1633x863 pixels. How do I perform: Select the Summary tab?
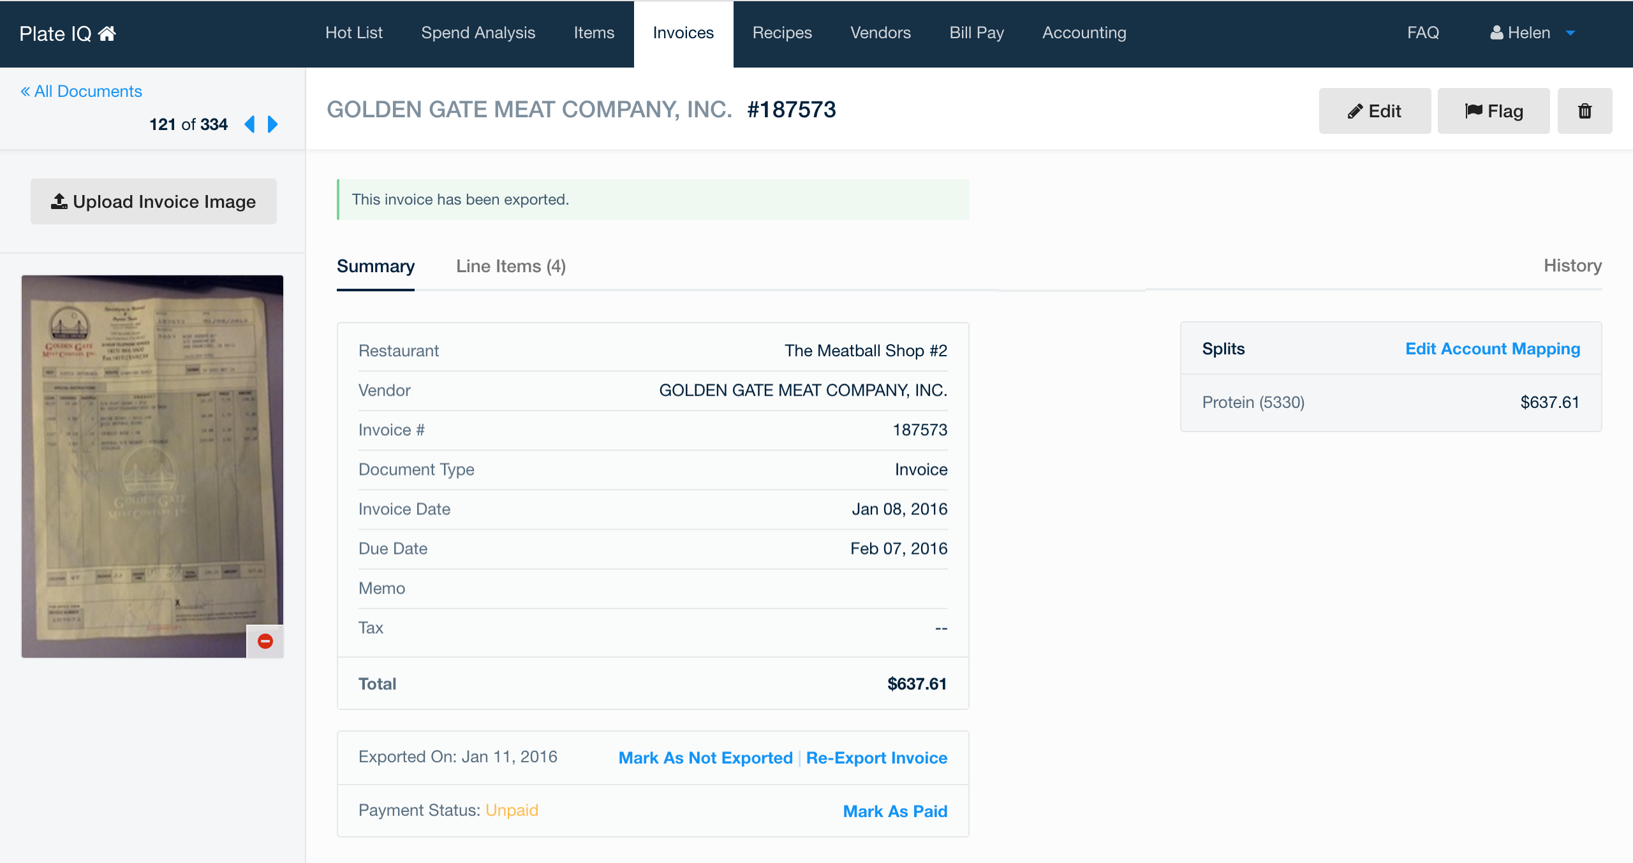click(376, 266)
